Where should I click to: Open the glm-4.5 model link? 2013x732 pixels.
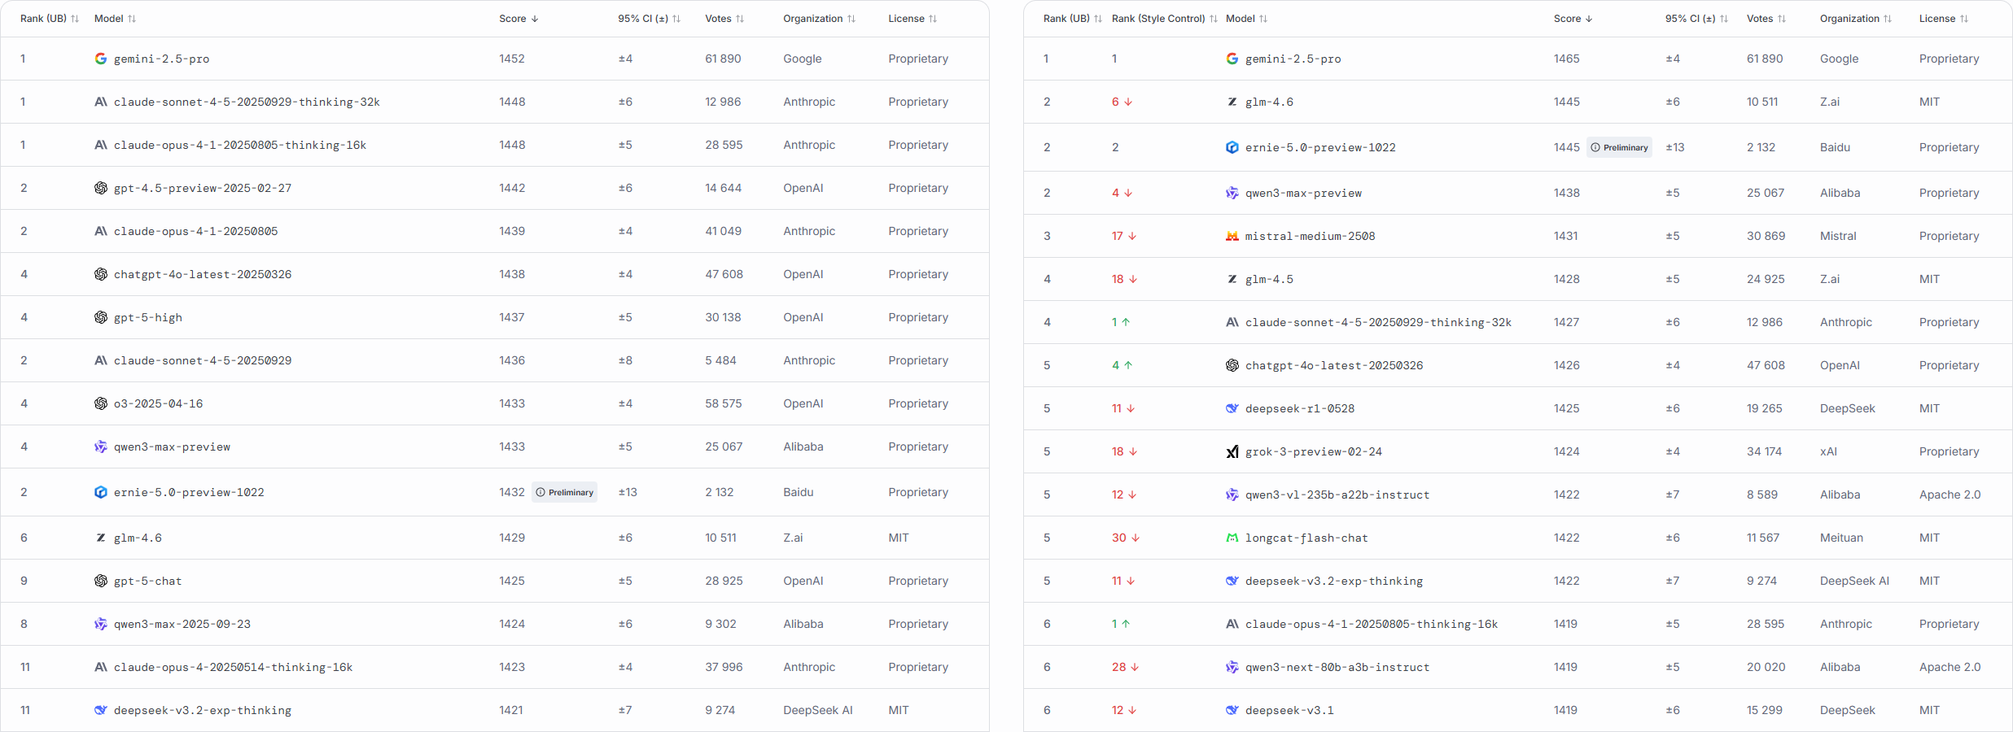[1269, 279]
